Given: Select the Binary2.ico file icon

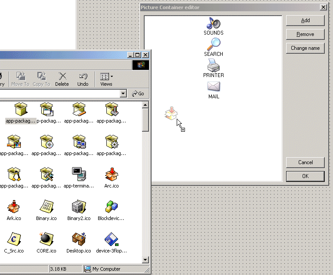Looking at the screenshot, I should [x=79, y=207].
